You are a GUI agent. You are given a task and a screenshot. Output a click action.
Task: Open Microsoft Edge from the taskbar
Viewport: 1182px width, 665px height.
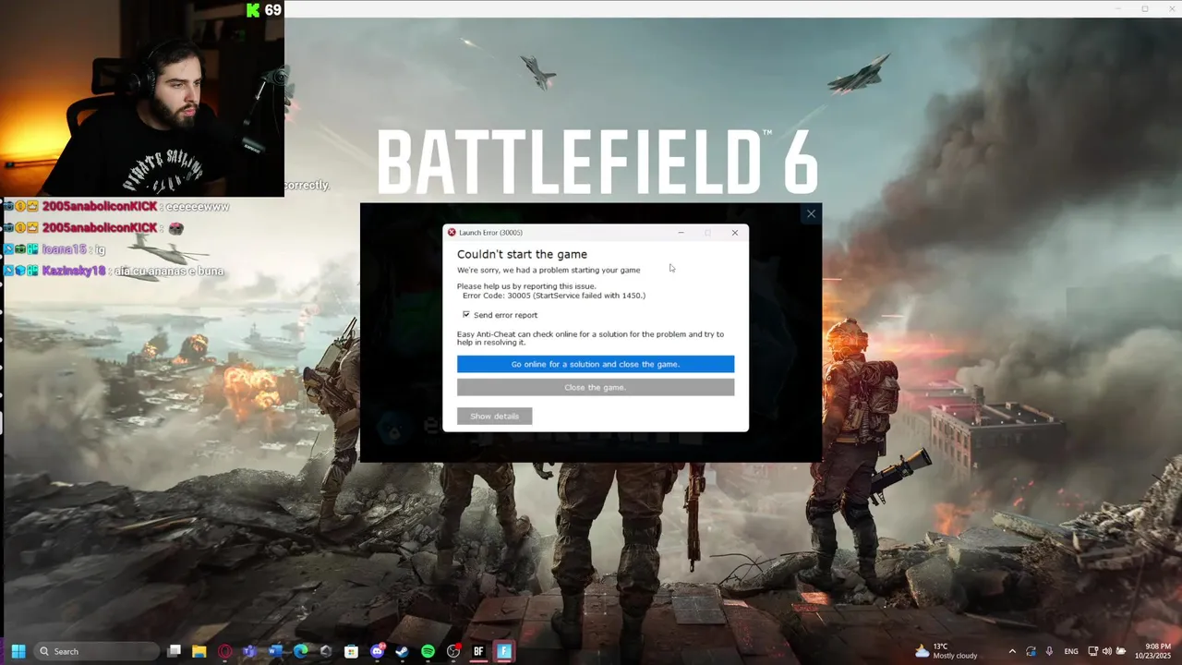(x=300, y=651)
